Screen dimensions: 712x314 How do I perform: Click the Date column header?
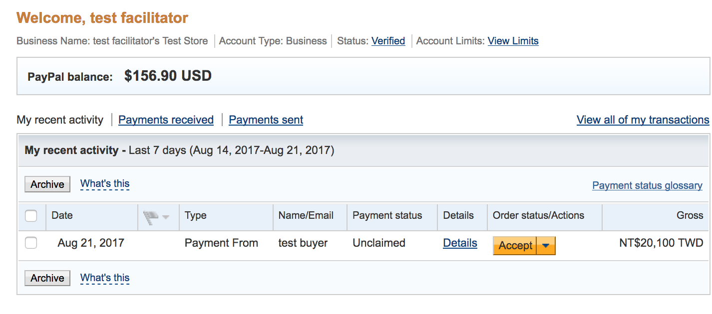[62, 215]
